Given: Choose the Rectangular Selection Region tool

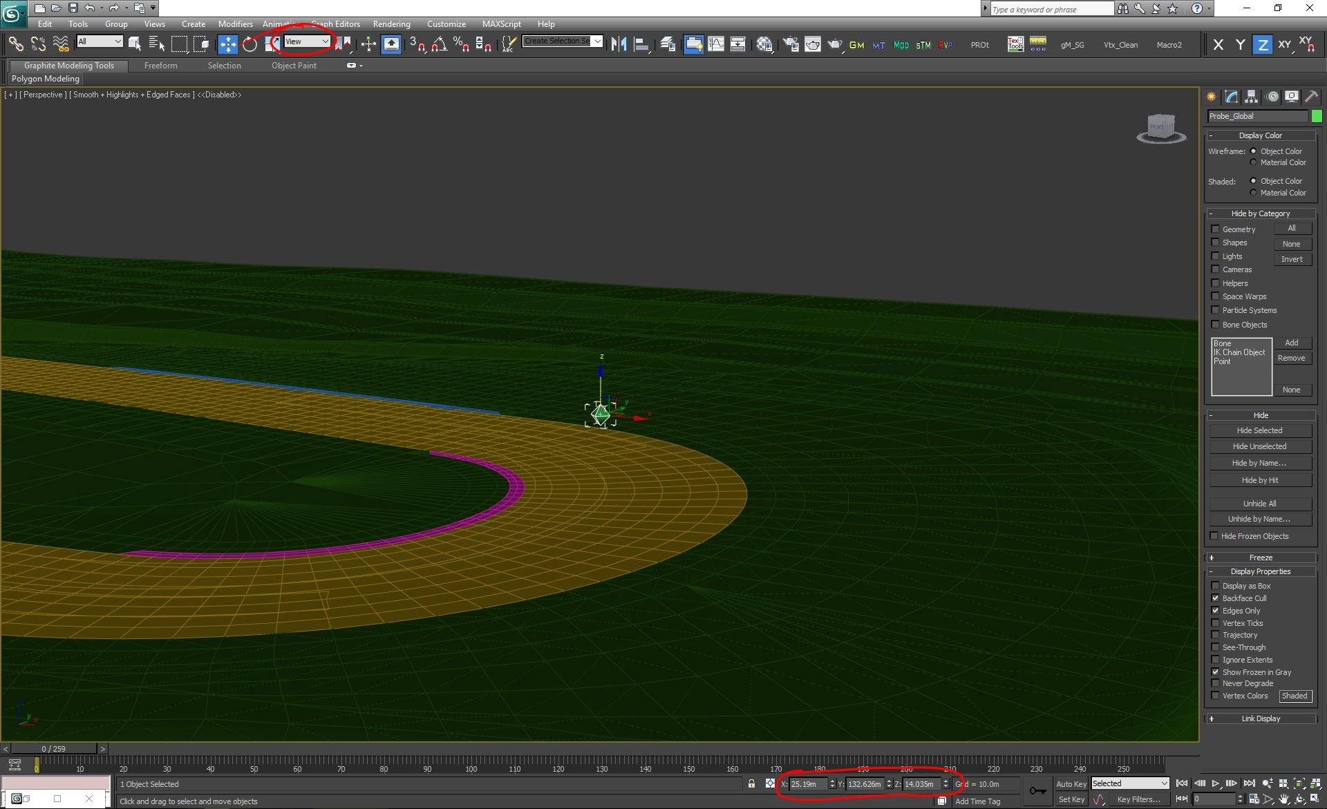Looking at the screenshot, I should (x=179, y=44).
